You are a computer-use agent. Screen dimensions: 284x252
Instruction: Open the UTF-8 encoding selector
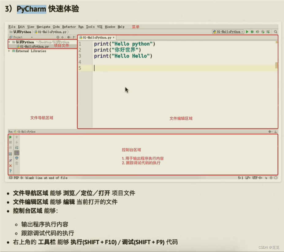click(x=257, y=178)
